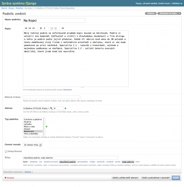The height and width of the screenshot is (187, 184).
Task: Click Uložit a přidat další záznam
Action: point(125,178)
